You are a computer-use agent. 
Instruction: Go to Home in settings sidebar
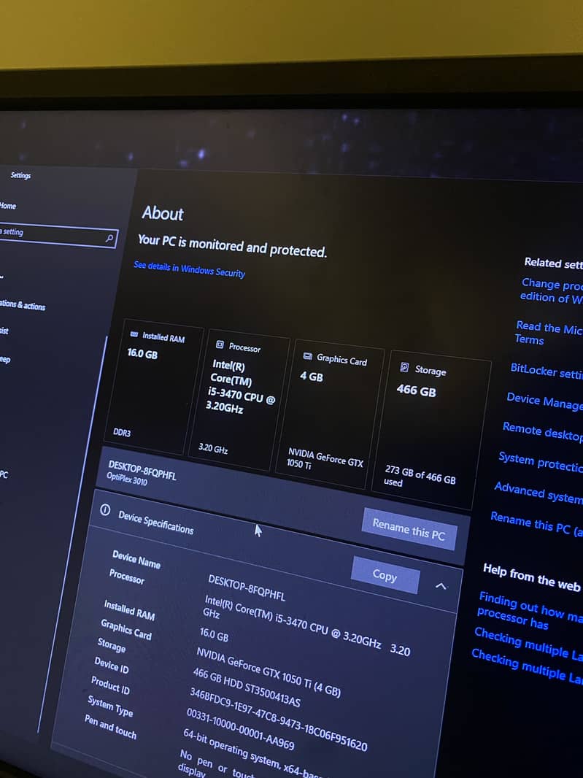point(8,206)
